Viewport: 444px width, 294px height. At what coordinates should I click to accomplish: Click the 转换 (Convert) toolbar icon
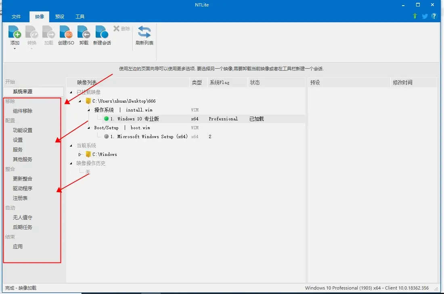tap(32, 32)
